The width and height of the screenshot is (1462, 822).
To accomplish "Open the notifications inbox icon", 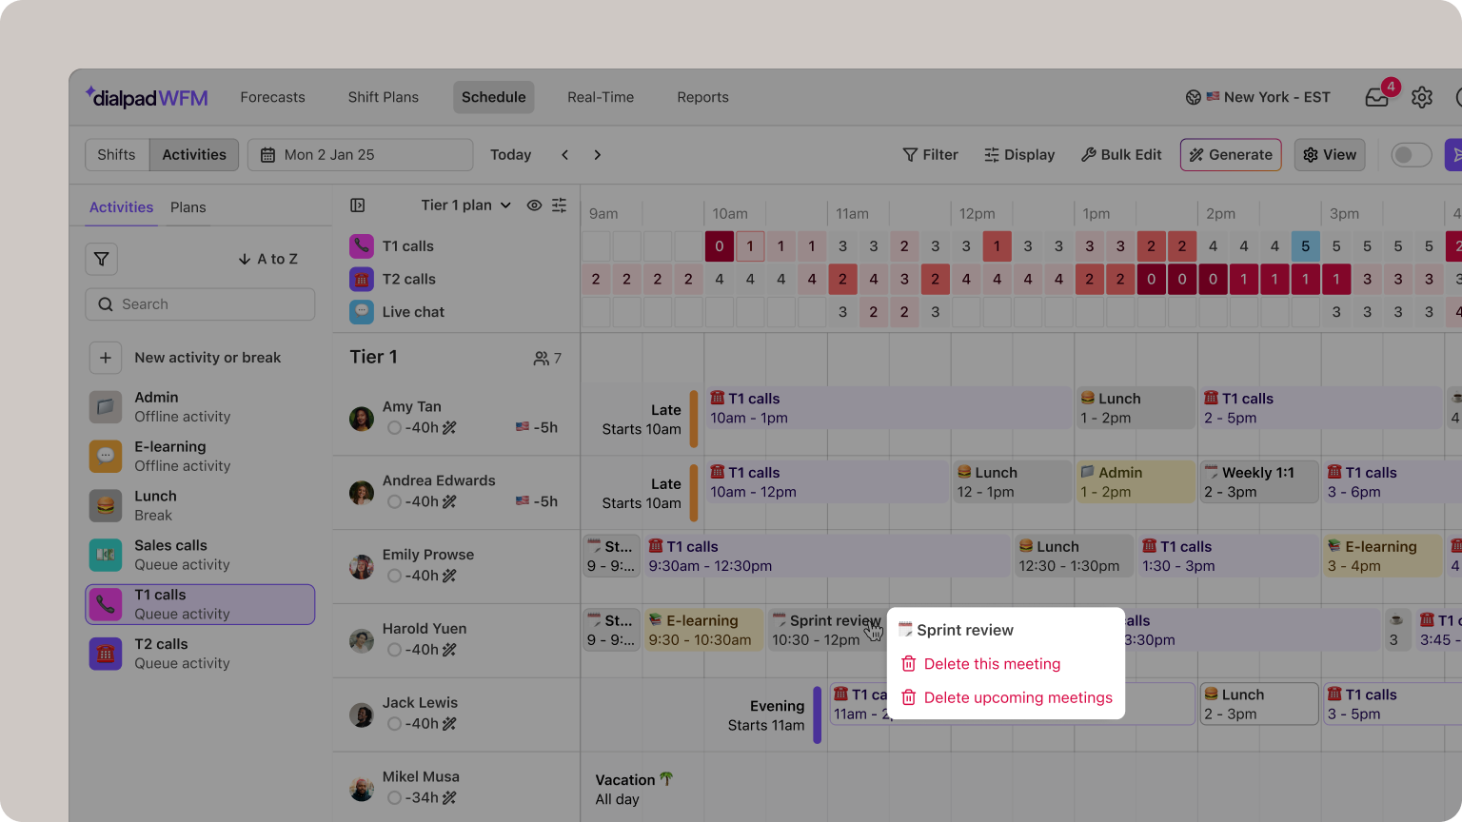I will pyautogui.click(x=1376, y=97).
